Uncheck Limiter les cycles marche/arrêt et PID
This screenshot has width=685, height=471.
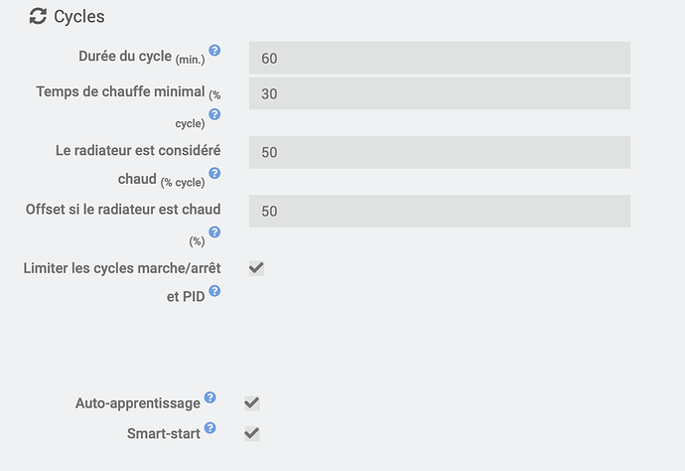coord(256,268)
